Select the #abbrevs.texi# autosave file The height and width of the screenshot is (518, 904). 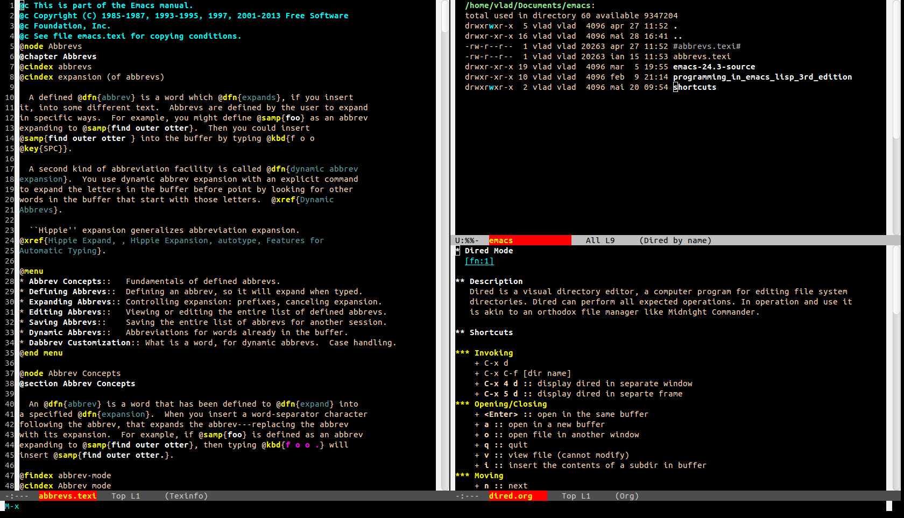(x=707, y=46)
